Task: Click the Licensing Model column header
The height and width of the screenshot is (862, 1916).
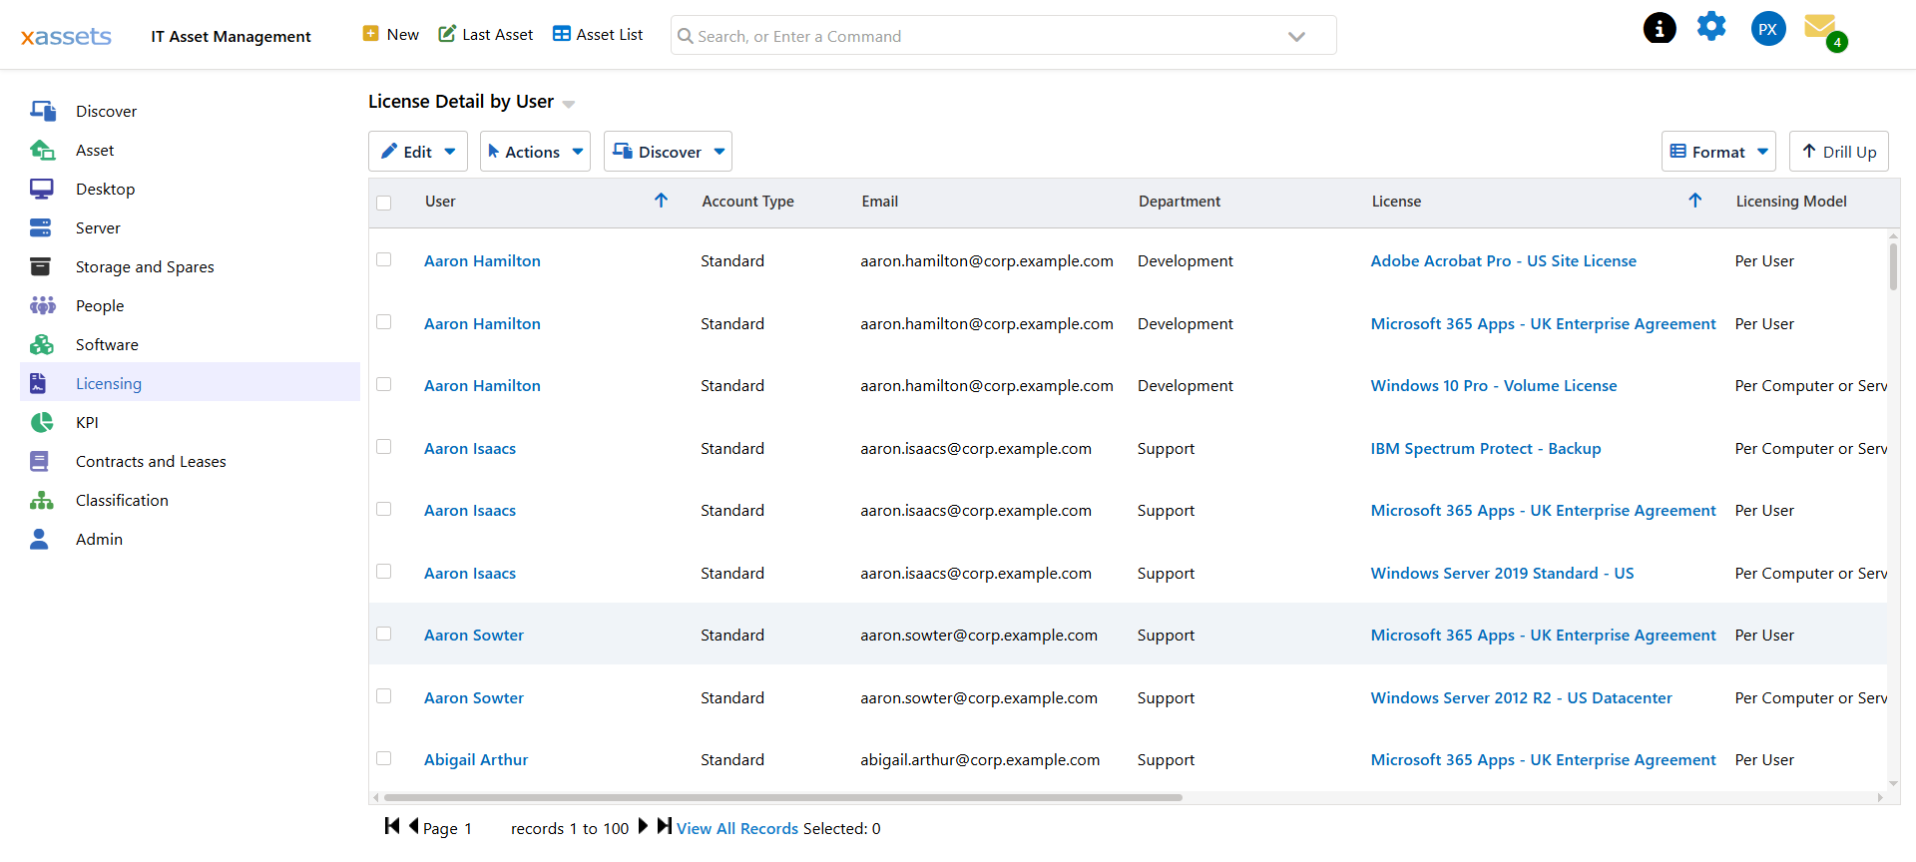Action: click(x=1791, y=201)
